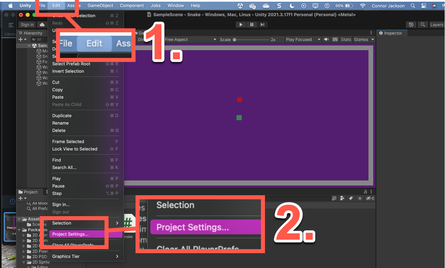Toggle the lock icon on the Project panel
The width and height of the screenshot is (445, 268).
click(x=365, y=192)
